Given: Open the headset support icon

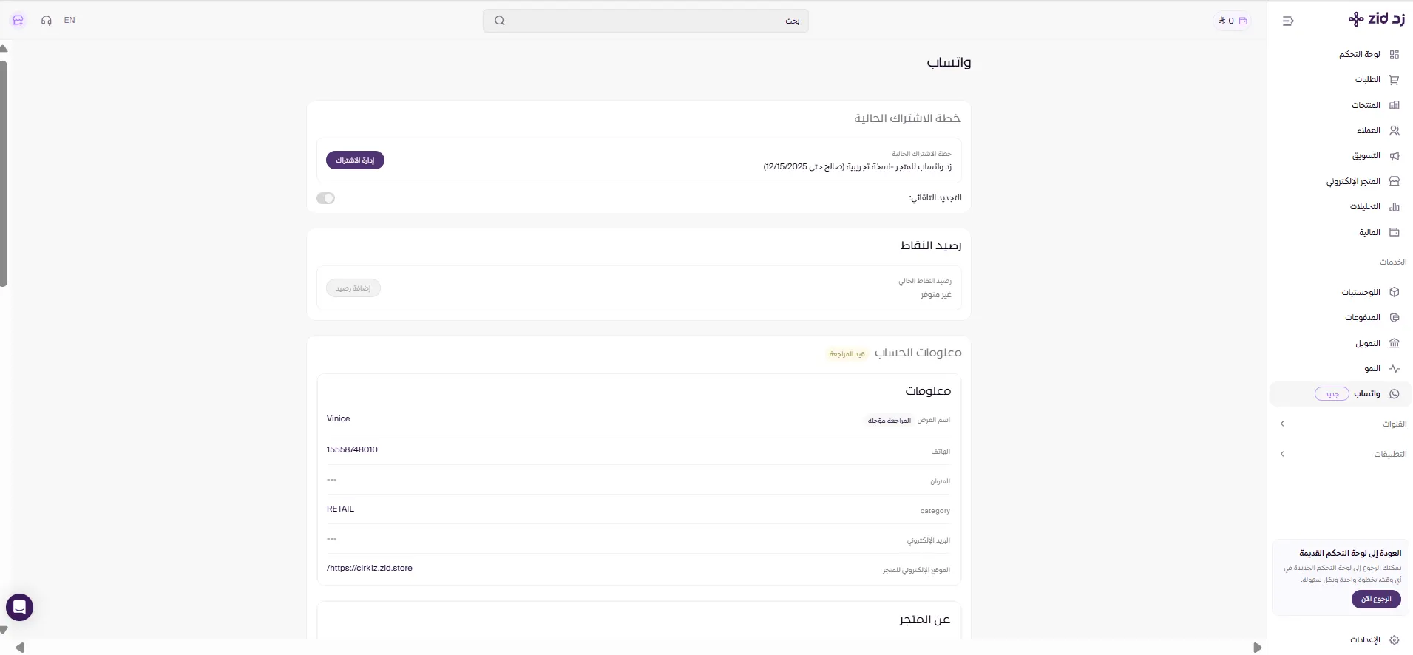Looking at the screenshot, I should pos(47,21).
